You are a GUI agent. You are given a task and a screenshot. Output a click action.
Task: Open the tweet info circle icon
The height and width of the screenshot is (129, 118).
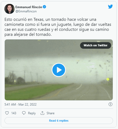tap(110, 104)
